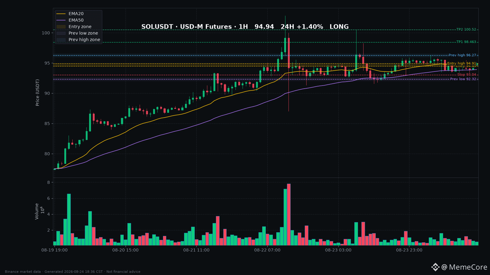The width and height of the screenshot is (490, 275).
Task: Click the 8 tick on volume axis
Action: (x=48, y=182)
